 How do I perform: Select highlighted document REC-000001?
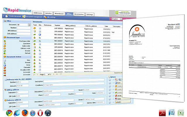[77, 41]
